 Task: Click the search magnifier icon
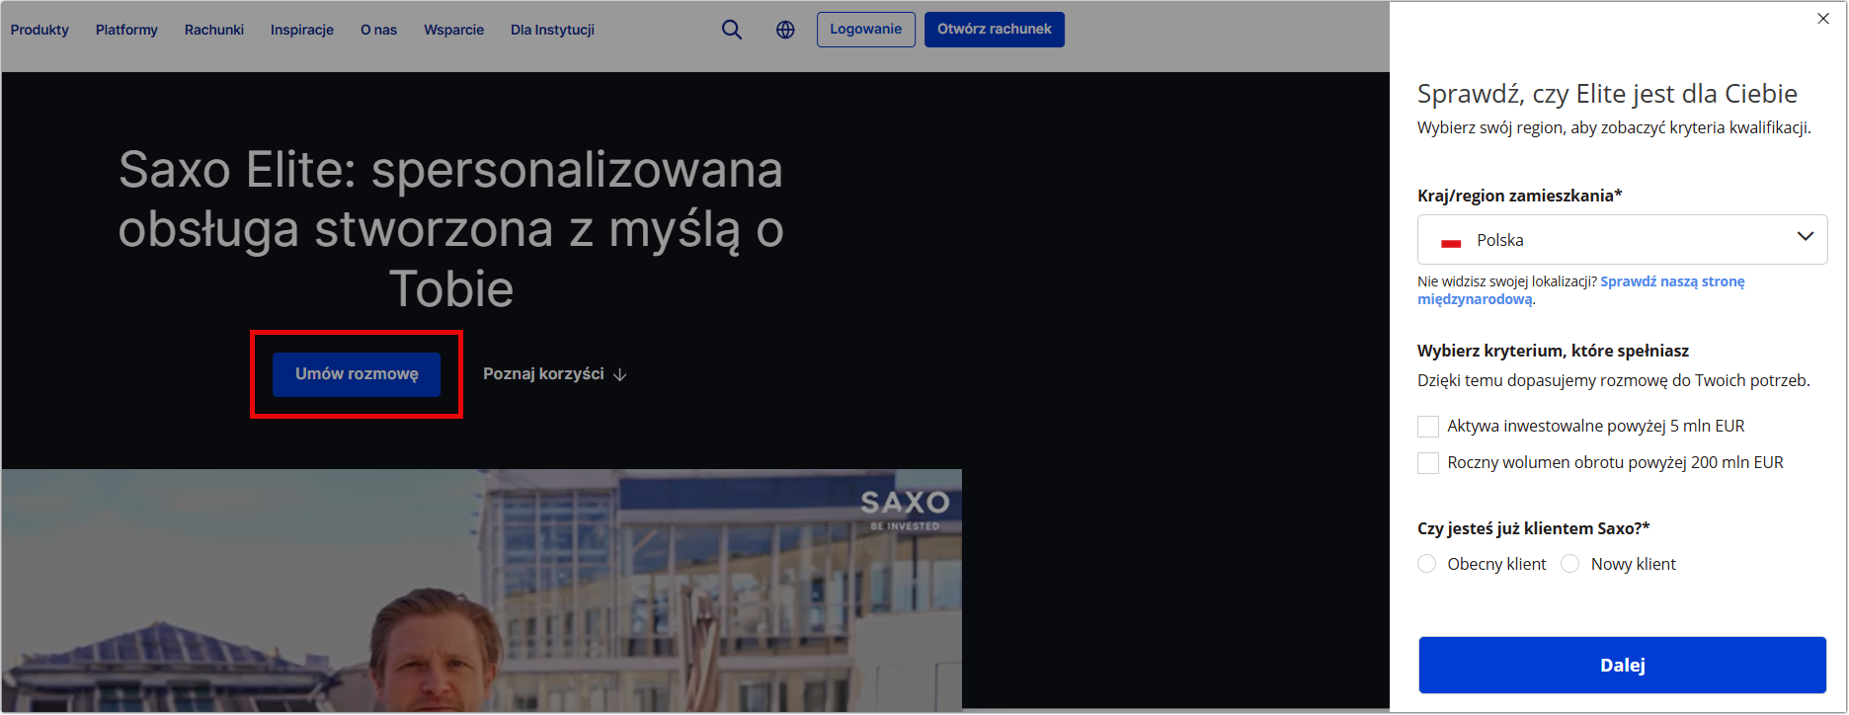731,30
